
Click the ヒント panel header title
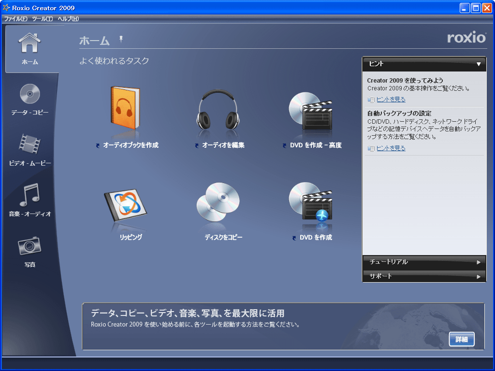[x=376, y=64]
